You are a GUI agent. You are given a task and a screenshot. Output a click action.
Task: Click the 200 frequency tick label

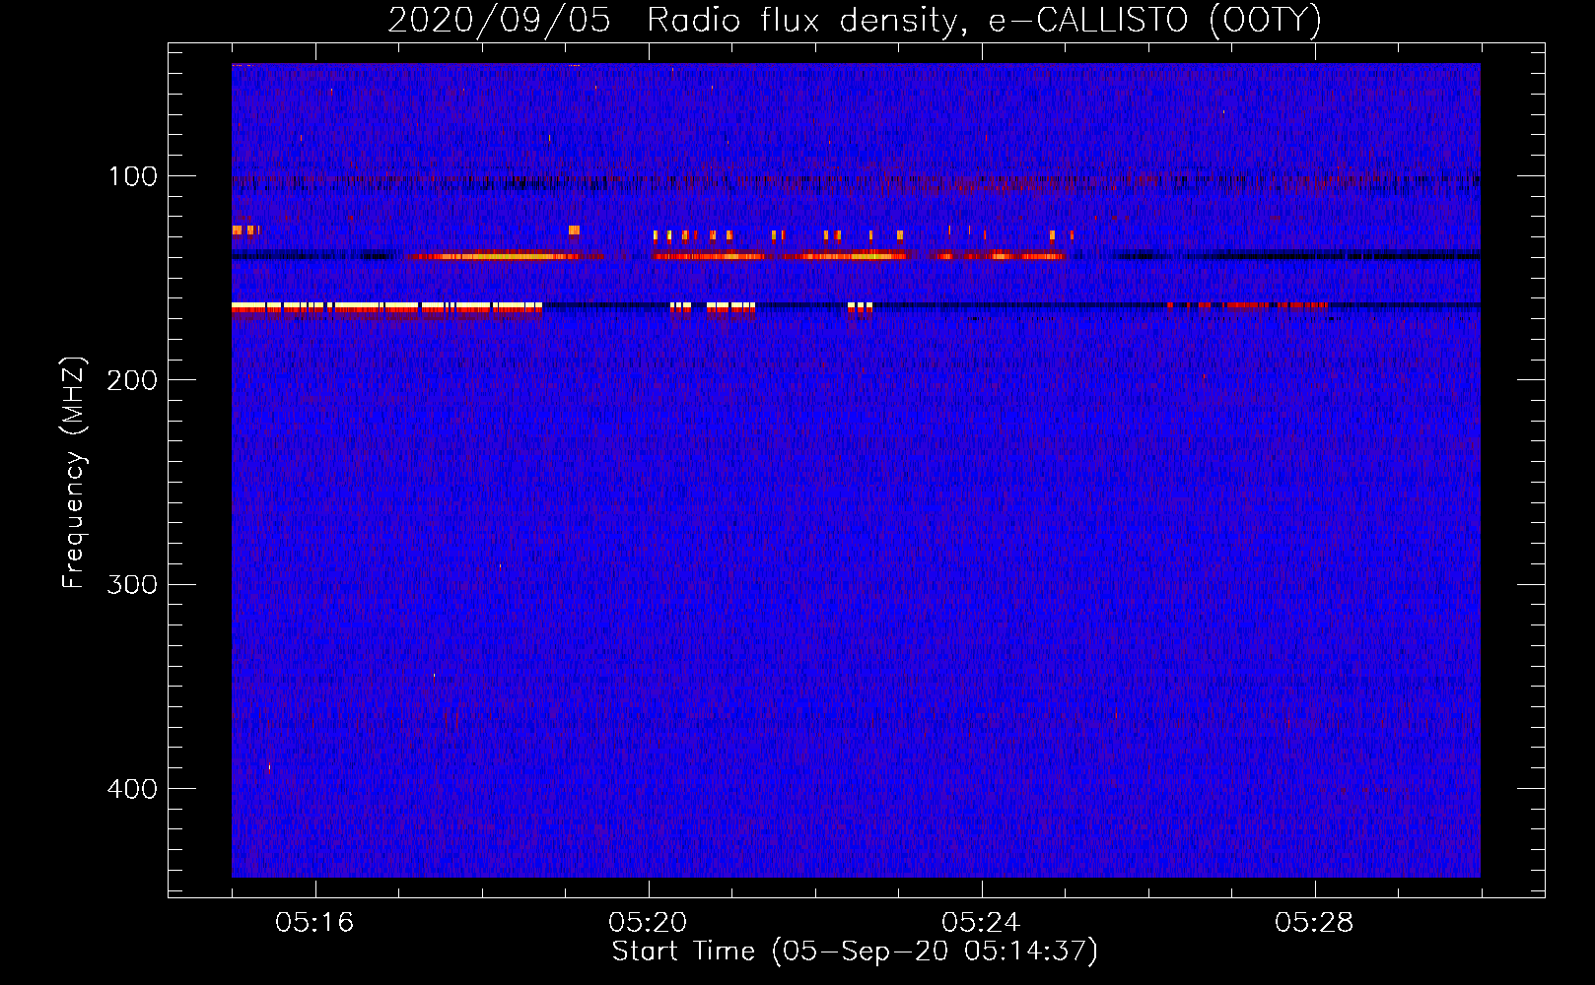tap(132, 381)
